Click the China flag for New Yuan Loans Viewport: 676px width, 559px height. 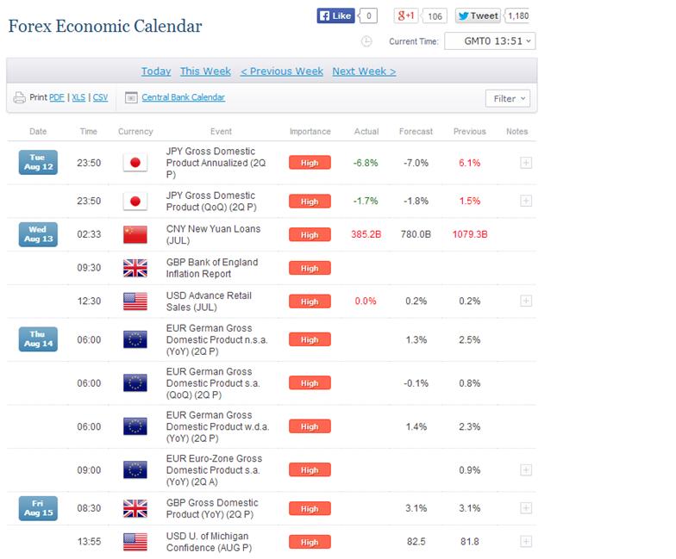click(x=135, y=234)
